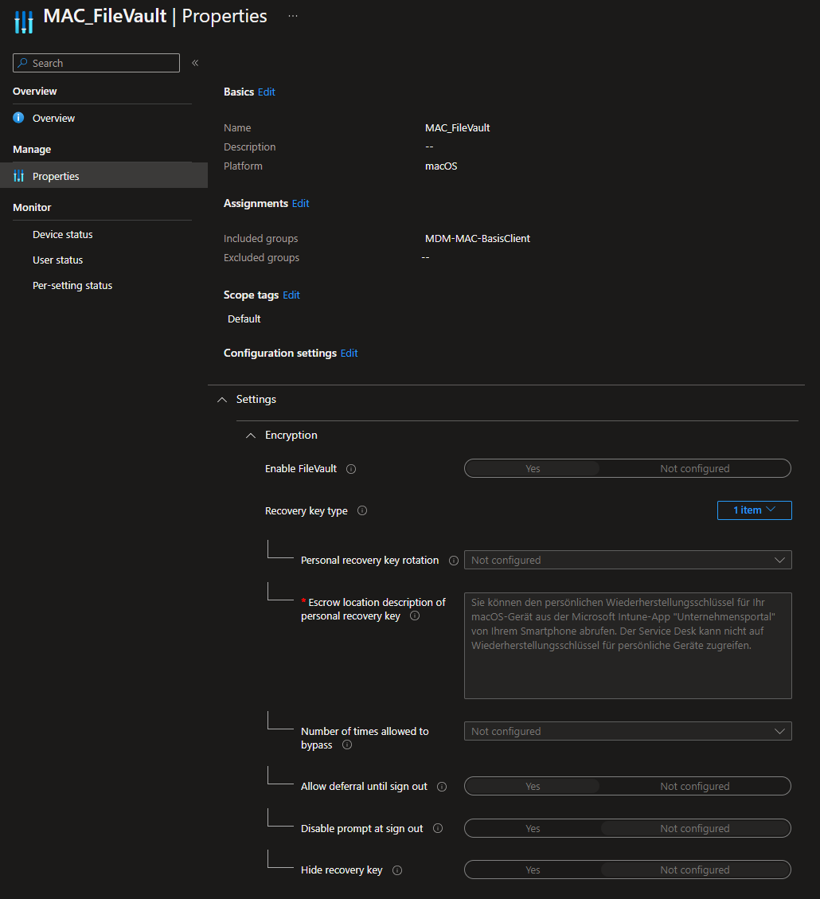Set Hide recovery key toggle to Yes

533,870
